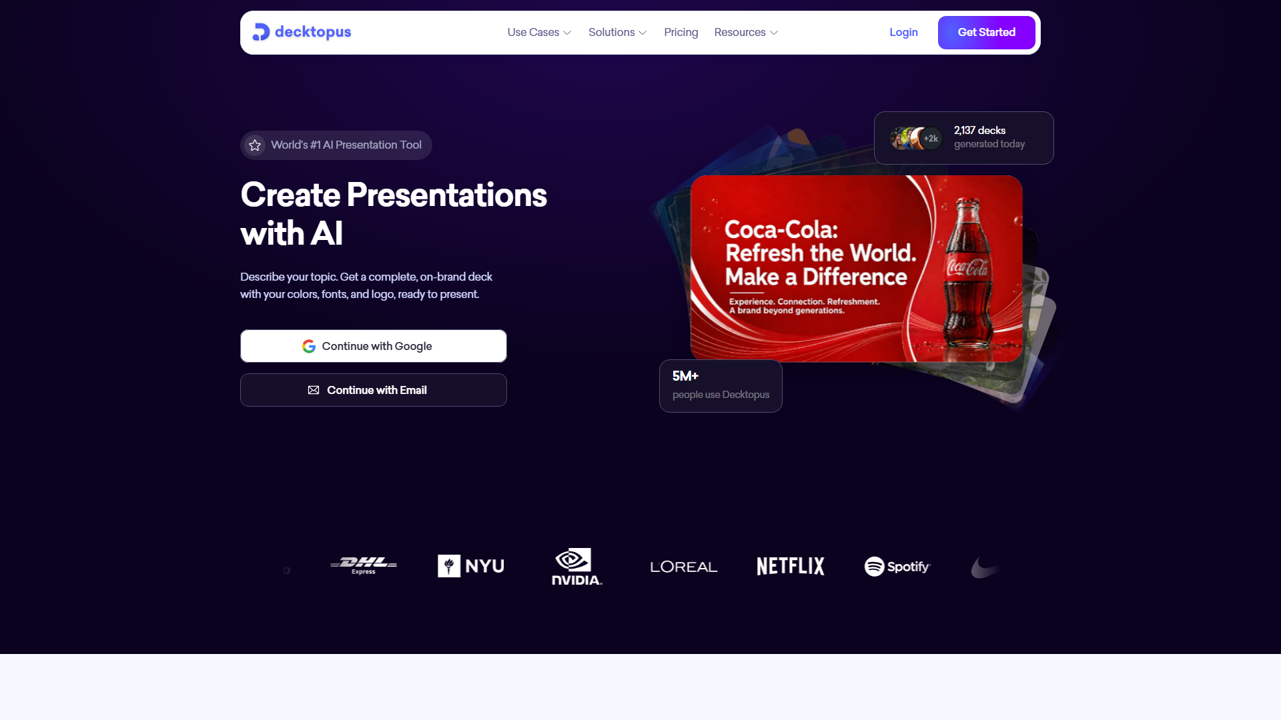Expand the Resources dropdown menu
Screen dimensions: 1281x720
point(746,32)
